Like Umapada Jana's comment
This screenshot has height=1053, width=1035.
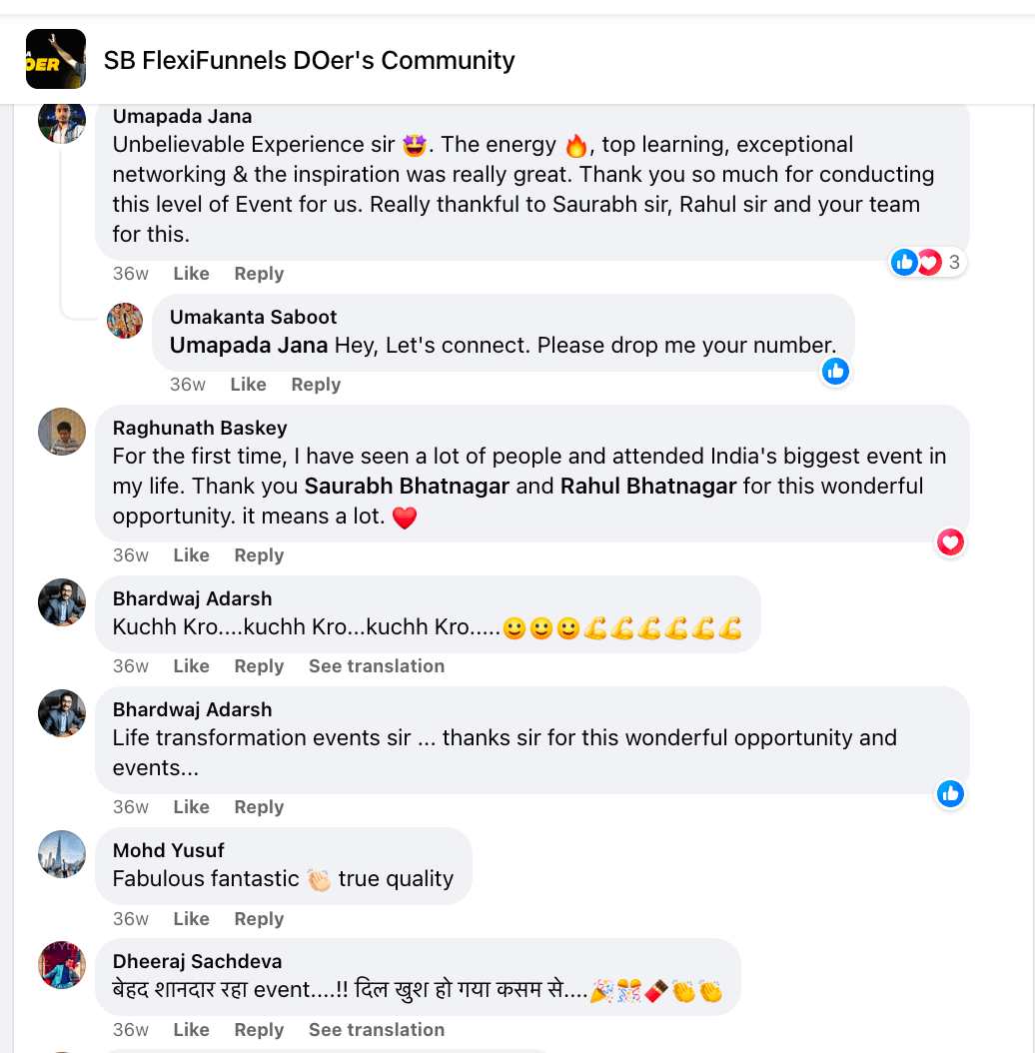[x=191, y=274]
